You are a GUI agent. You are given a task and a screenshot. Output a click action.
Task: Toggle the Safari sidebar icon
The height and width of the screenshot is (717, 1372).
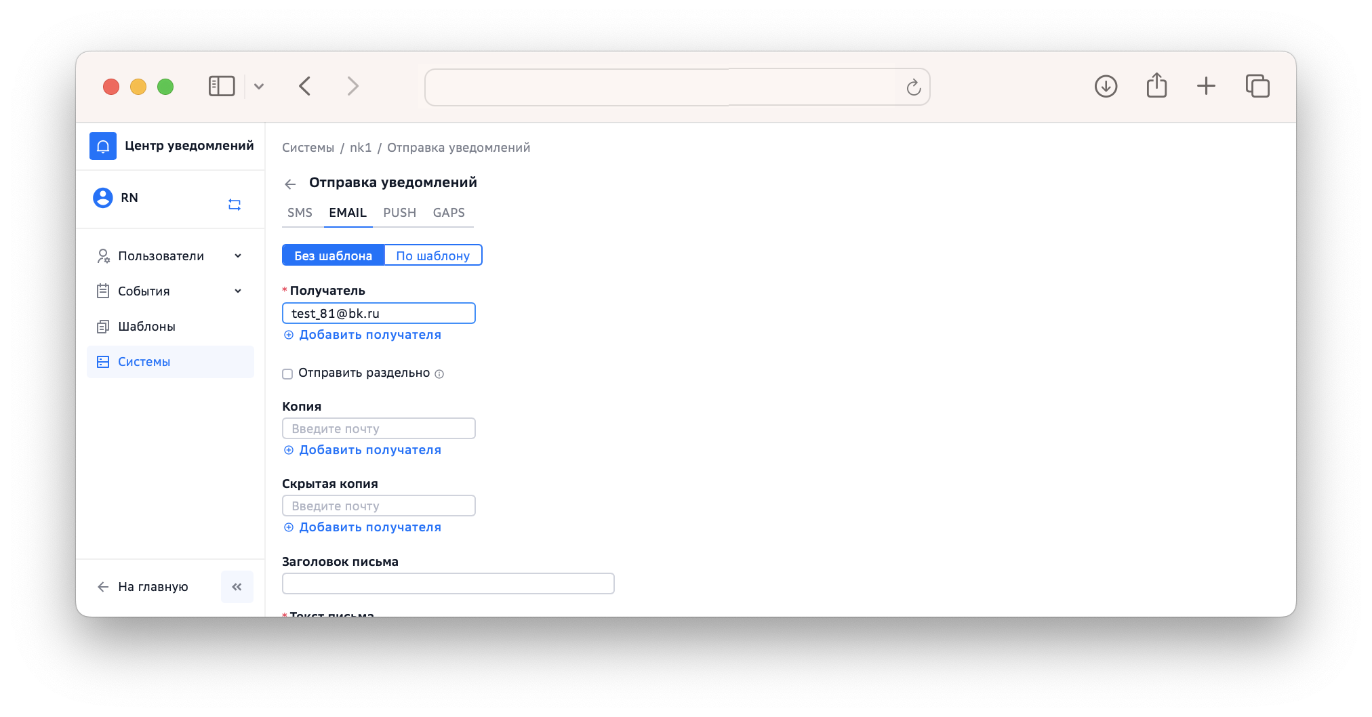coord(222,86)
